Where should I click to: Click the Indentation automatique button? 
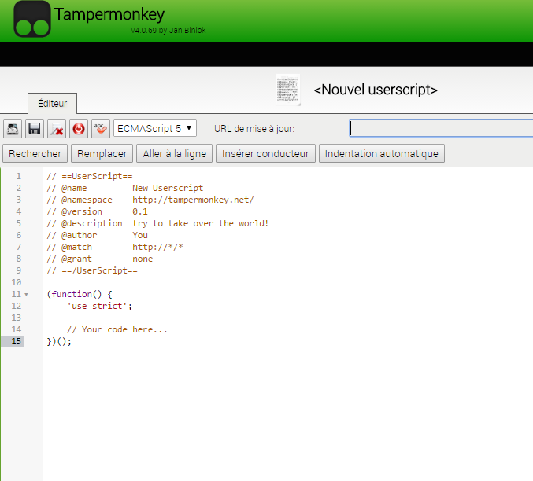(x=382, y=153)
